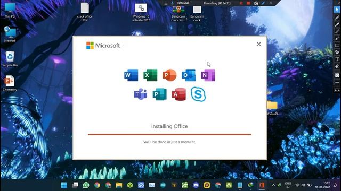Click the 1366x768 resolution label

click(182, 3)
